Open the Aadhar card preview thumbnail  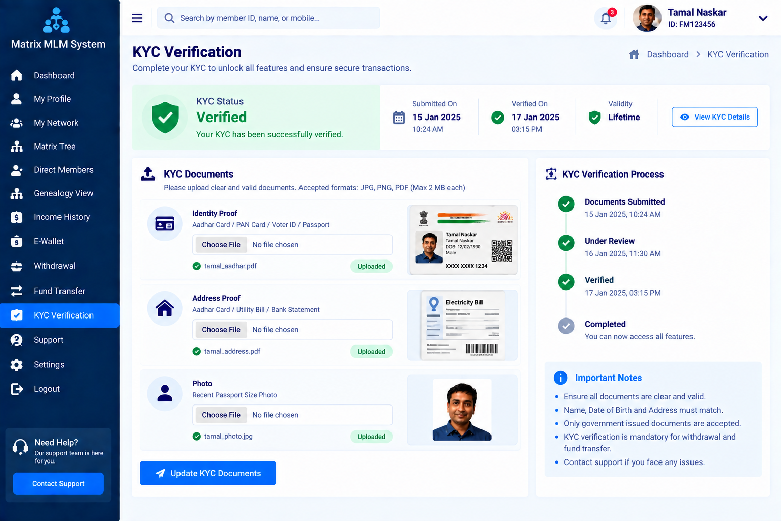(463, 240)
